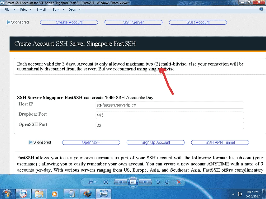Click the SSH VPN Tunnel button
Viewport: 266px width, 199px height.
(x=220, y=143)
